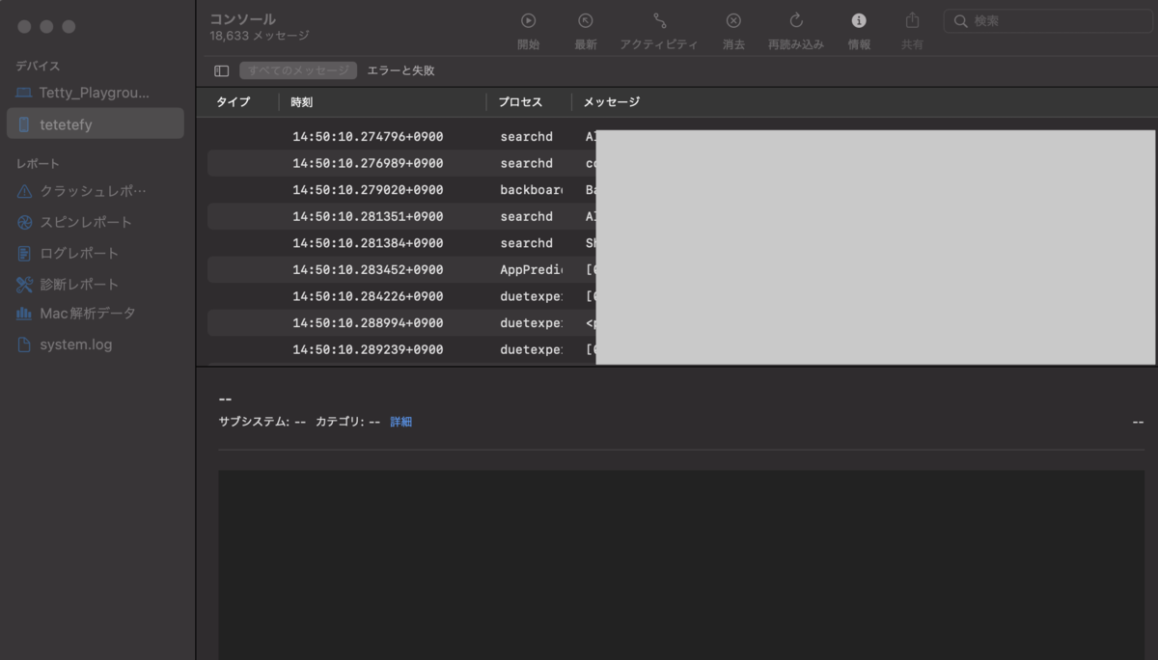This screenshot has width=1158, height=660.
Task: Click the system.log file icon
Action: [24, 344]
